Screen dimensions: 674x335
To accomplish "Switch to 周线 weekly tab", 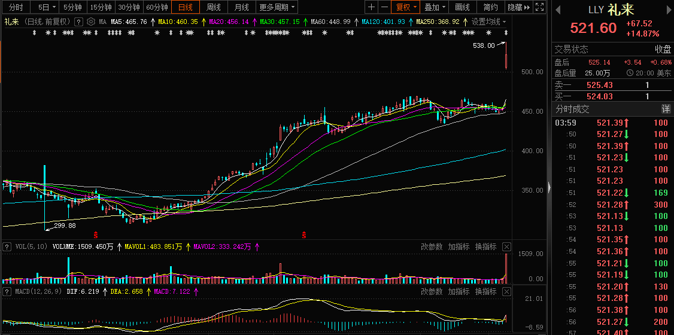I will pyautogui.click(x=213, y=7).
